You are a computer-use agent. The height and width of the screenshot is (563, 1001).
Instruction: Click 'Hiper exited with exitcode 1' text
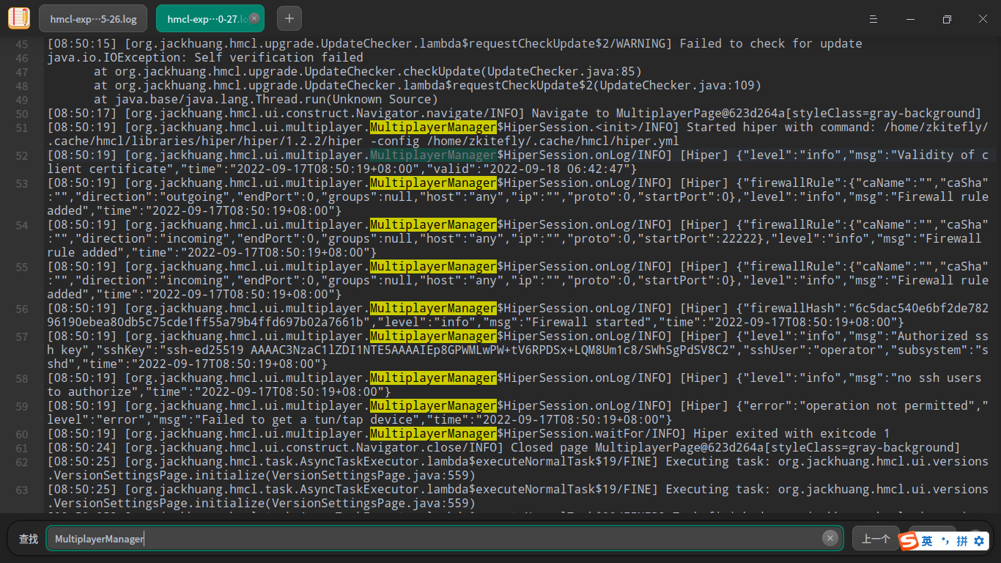791,434
